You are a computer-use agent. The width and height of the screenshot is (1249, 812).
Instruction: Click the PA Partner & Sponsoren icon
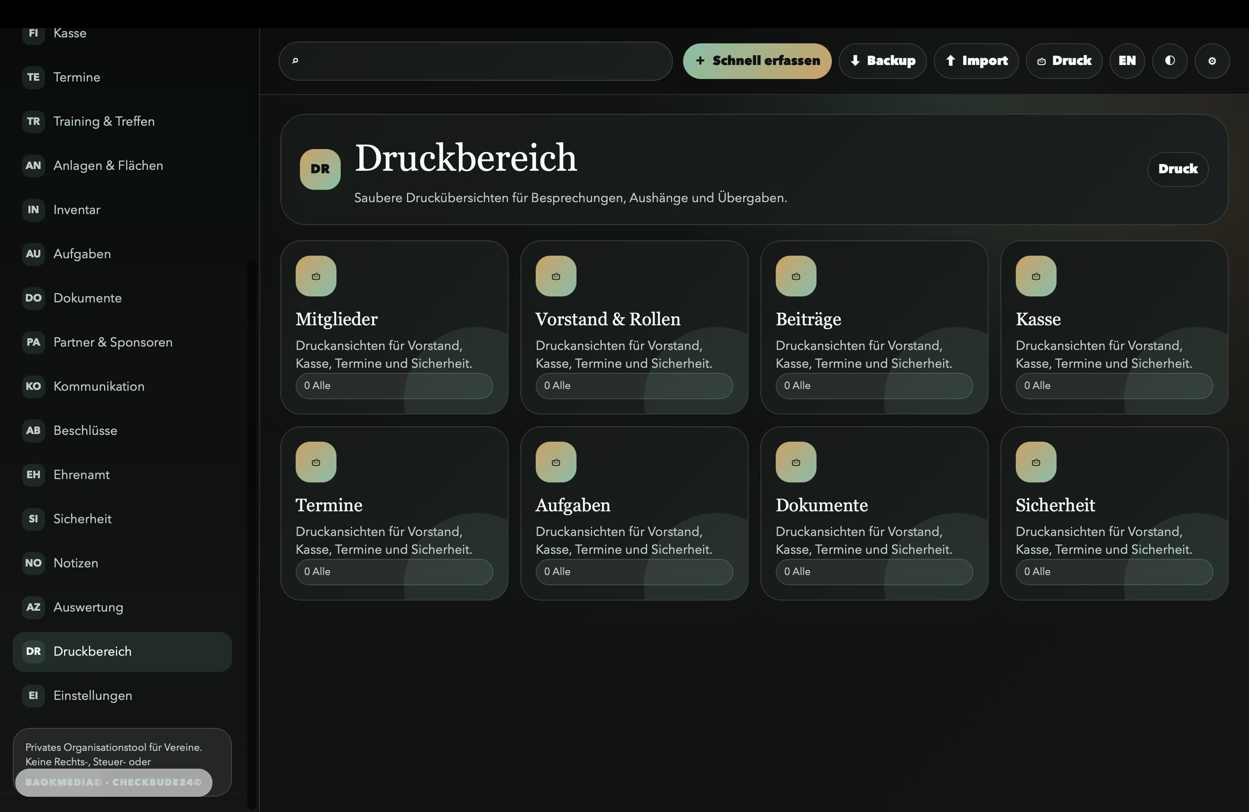33,342
